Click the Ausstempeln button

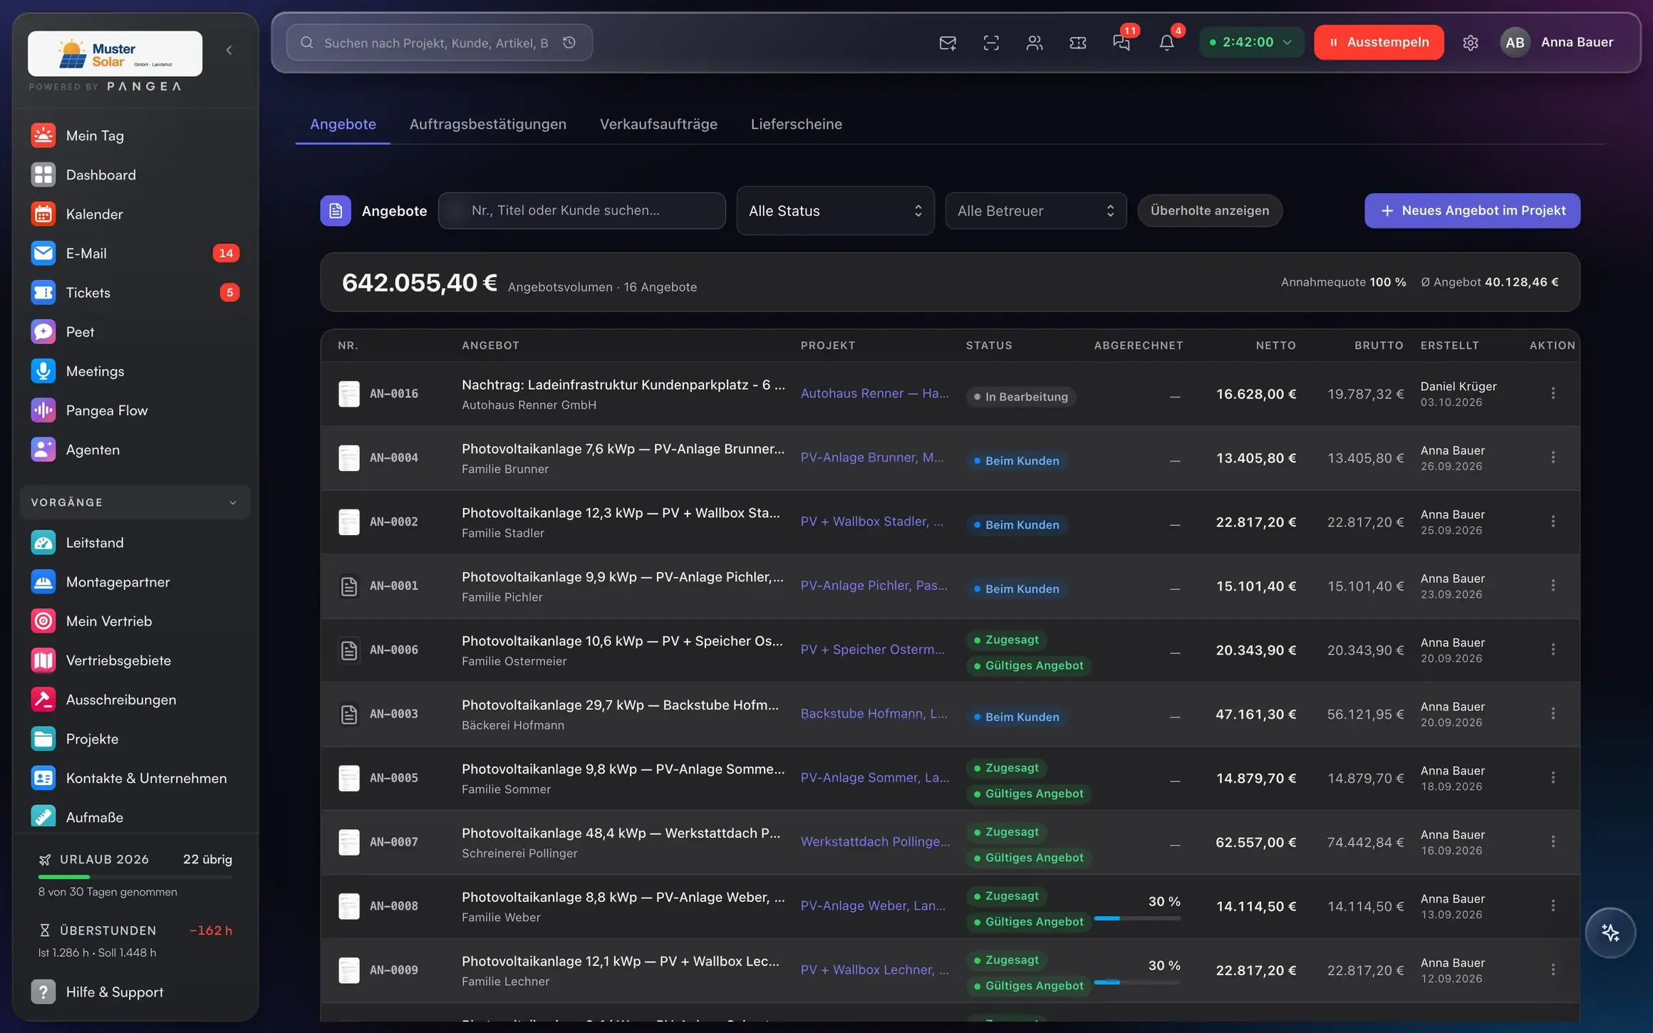point(1379,43)
